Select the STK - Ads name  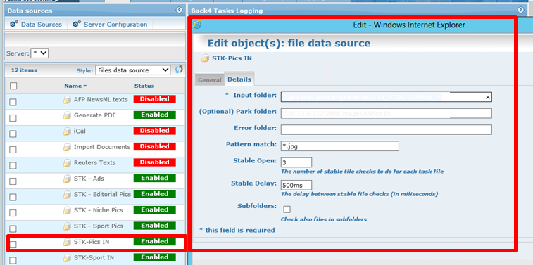(89, 179)
